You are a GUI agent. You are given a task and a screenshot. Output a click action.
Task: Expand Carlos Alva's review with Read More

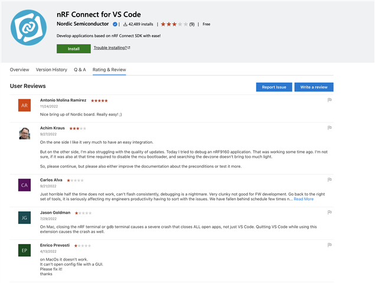tap(304, 199)
